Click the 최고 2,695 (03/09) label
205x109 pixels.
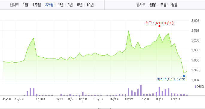click(x=160, y=23)
